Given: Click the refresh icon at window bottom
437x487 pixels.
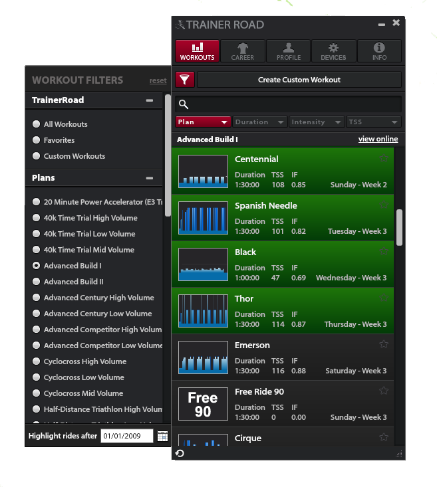Looking at the screenshot, I should click(x=180, y=454).
